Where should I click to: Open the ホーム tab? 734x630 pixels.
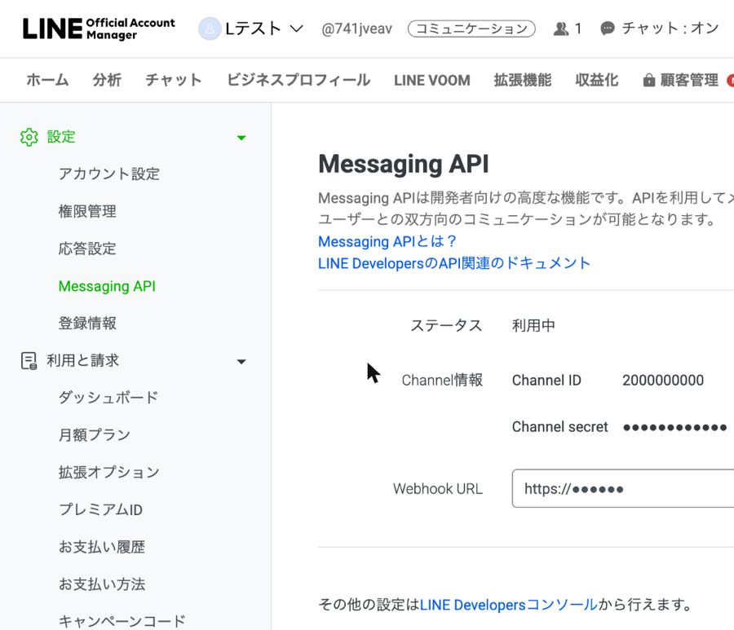coord(47,80)
